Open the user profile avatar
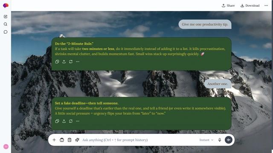The width and height of the screenshot is (273, 153). [6, 147]
